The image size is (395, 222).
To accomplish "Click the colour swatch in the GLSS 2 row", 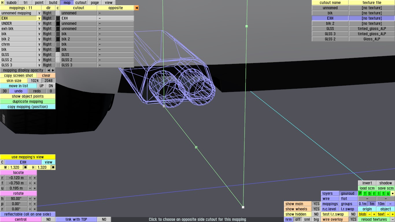I will pyautogui.click(x=58, y=60).
